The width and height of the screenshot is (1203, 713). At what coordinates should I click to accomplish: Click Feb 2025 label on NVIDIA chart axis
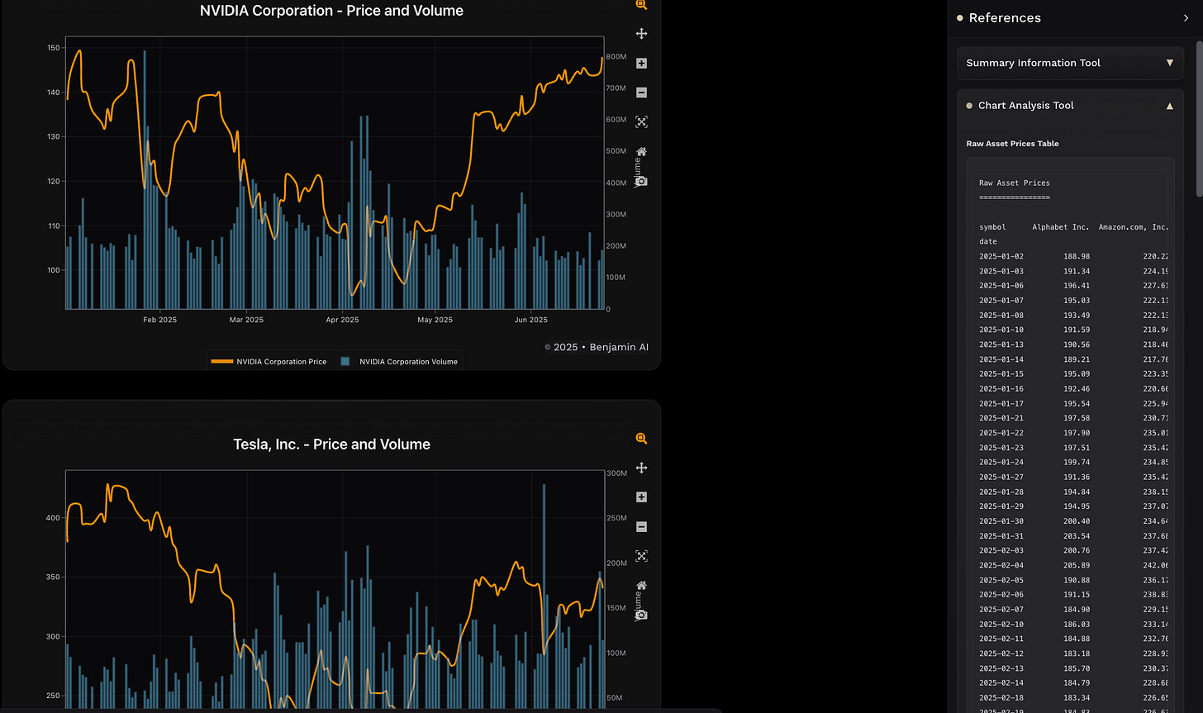coord(159,320)
